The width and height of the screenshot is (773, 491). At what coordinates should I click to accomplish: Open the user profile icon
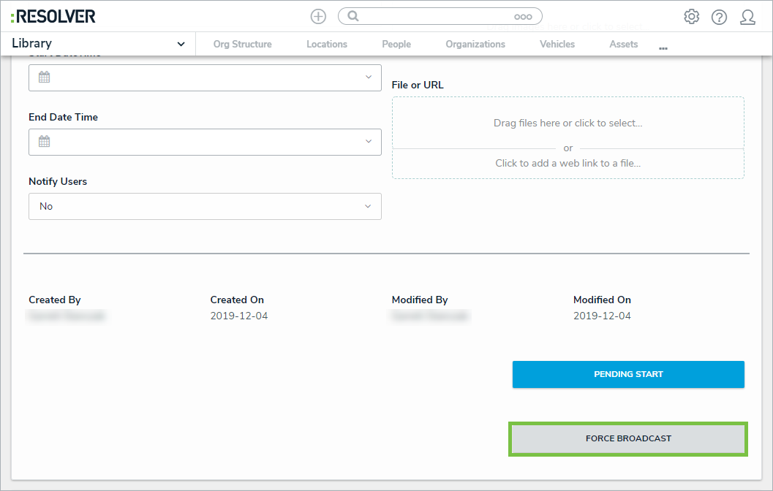747,17
